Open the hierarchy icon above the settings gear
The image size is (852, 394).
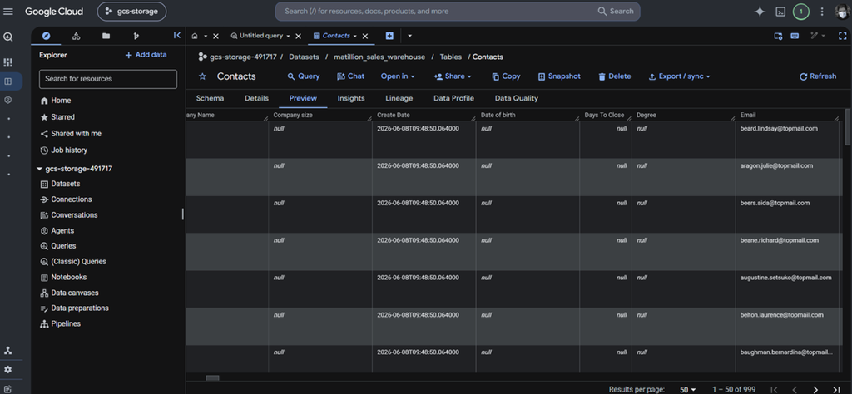pyautogui.click(x=8, y=351)
